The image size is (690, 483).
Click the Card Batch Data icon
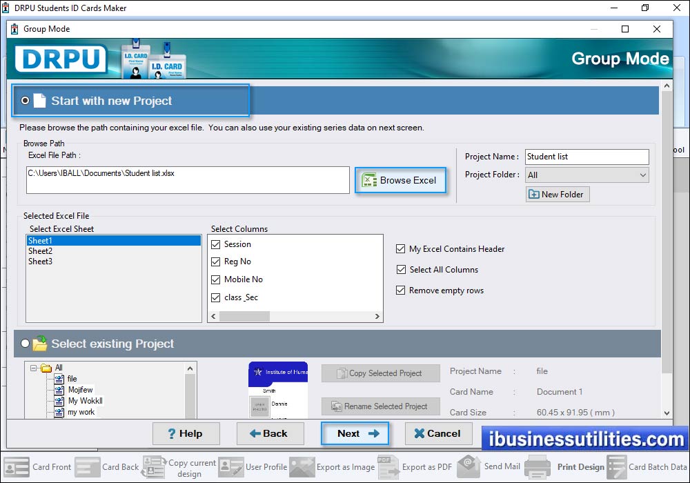[x=616, y=467]
